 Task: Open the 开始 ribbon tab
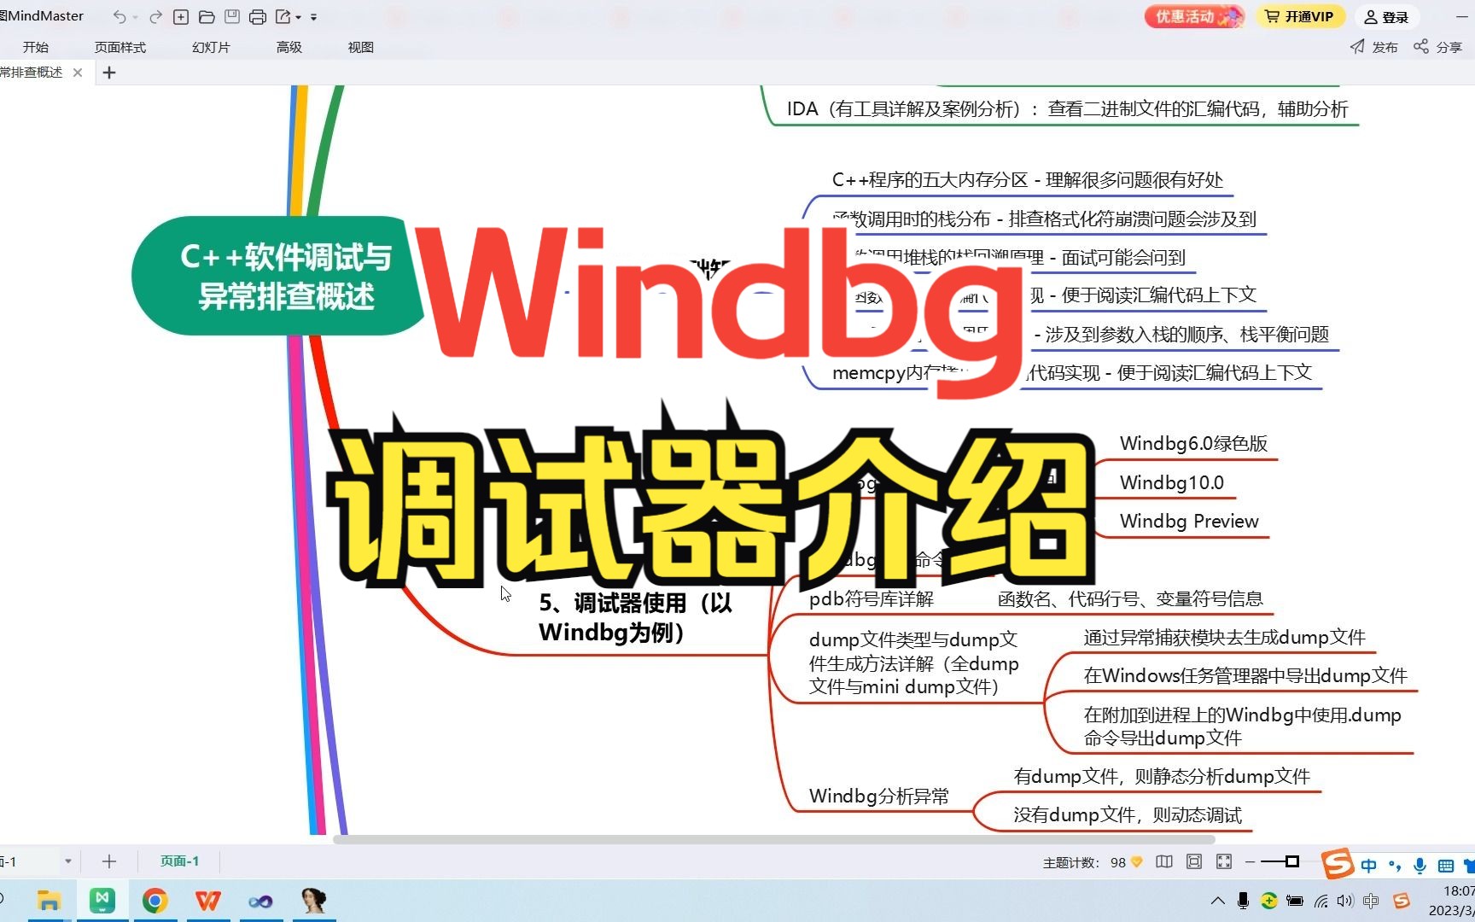[x=36, y=47]
